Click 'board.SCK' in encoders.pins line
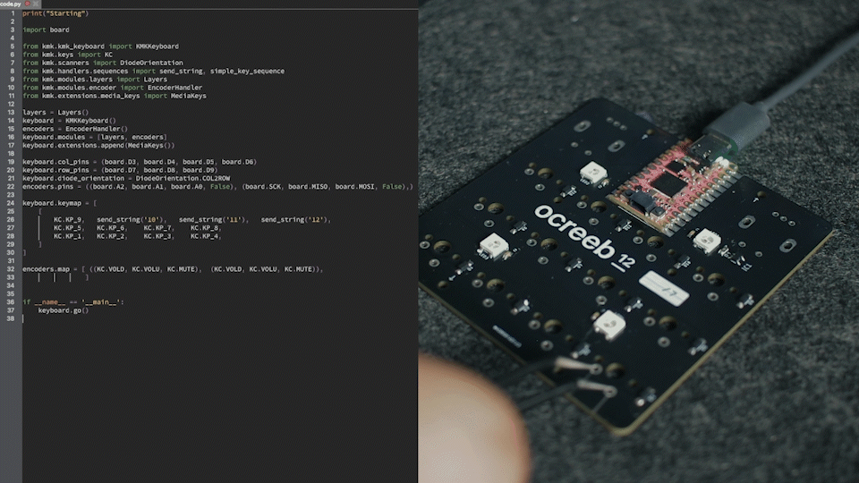Screen dimensions: 859x483 263,187
